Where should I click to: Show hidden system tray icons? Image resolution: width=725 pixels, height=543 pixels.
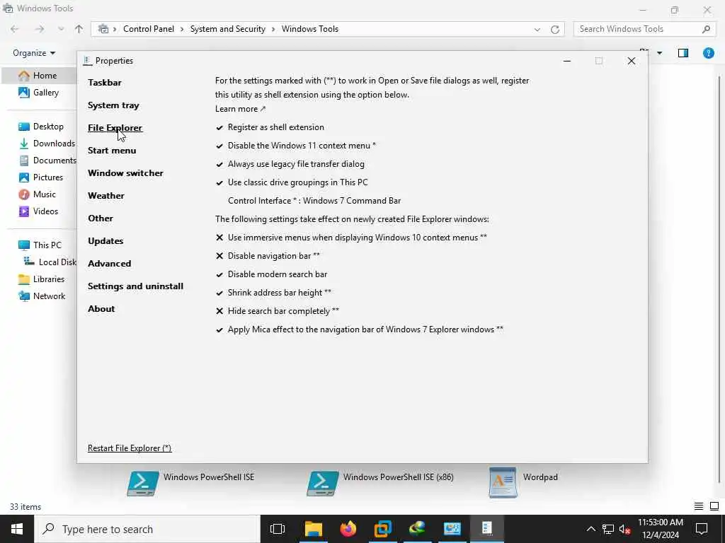click(x=591, y=529)
